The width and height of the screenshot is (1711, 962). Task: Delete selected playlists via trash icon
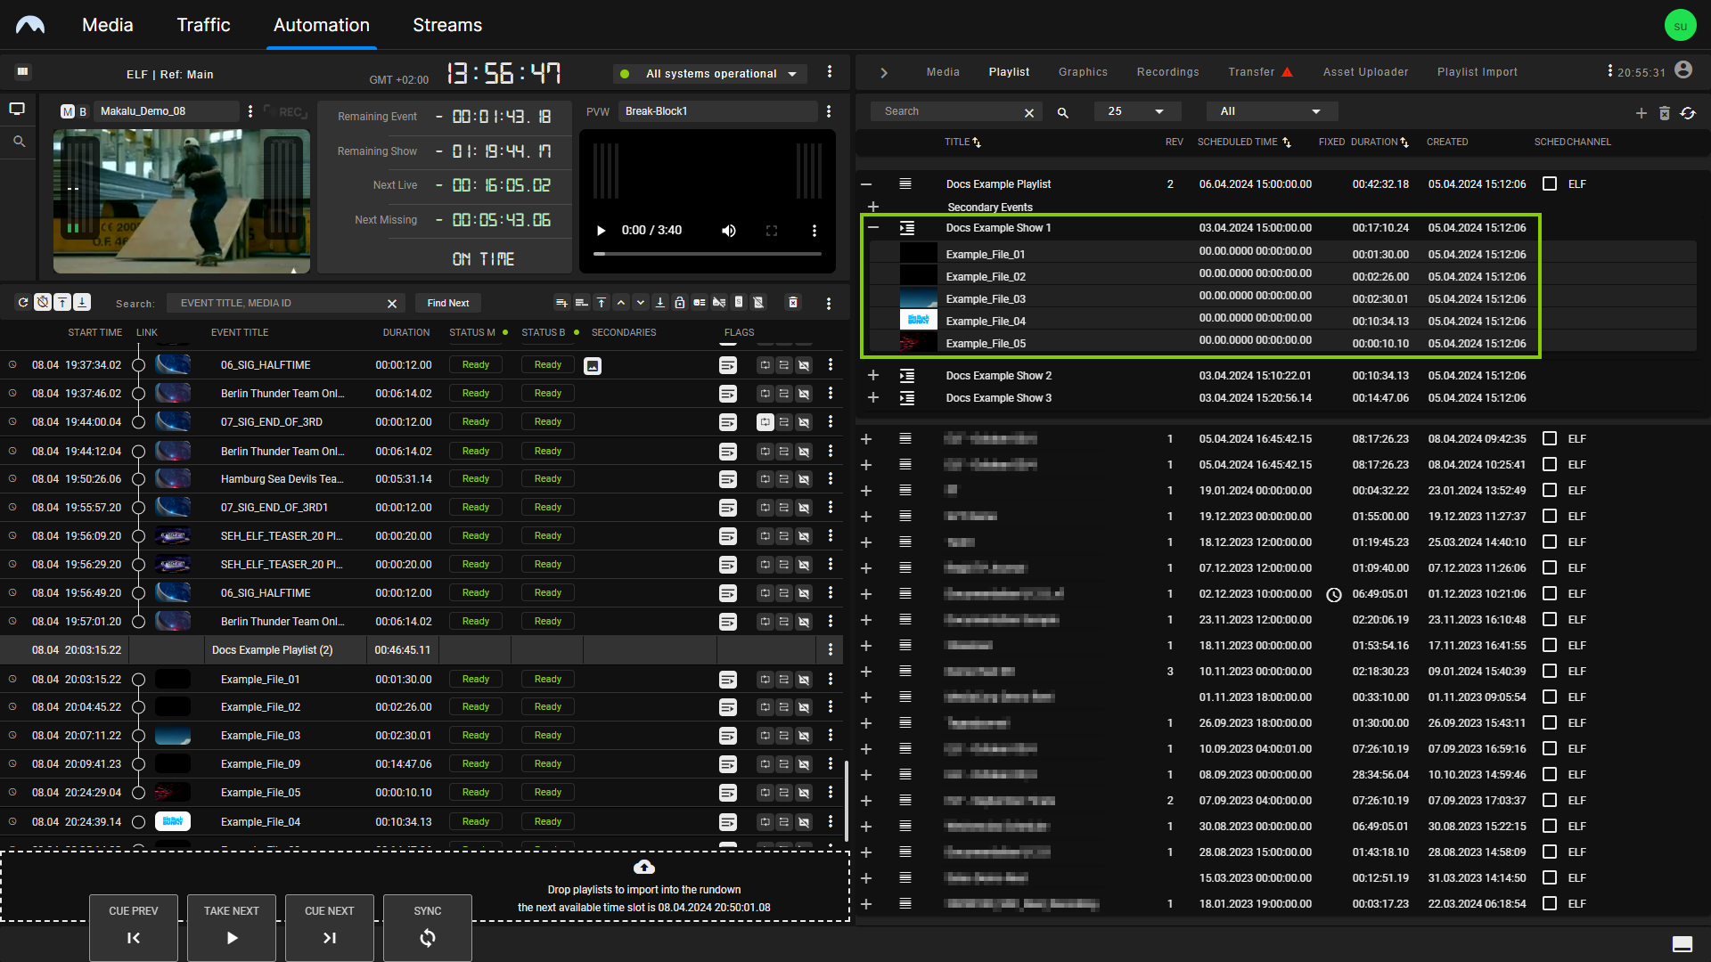click(x=1666, y=113)
